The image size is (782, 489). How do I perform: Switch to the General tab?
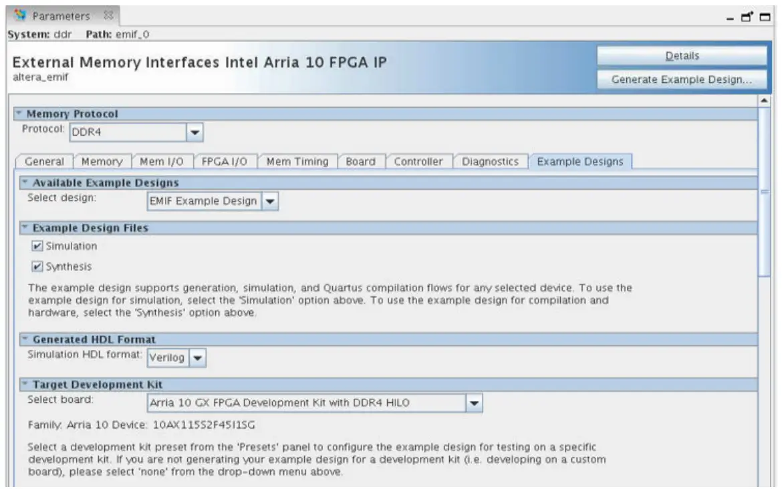(44, 162)
